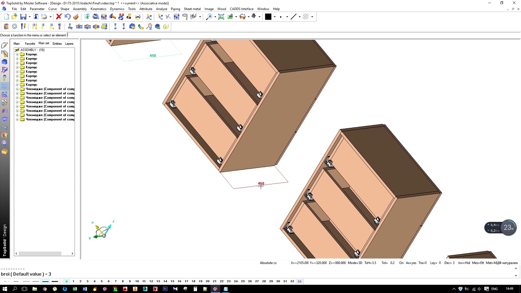Click the Undo arrow icon
Screen dimensions: 521x293
67,17
